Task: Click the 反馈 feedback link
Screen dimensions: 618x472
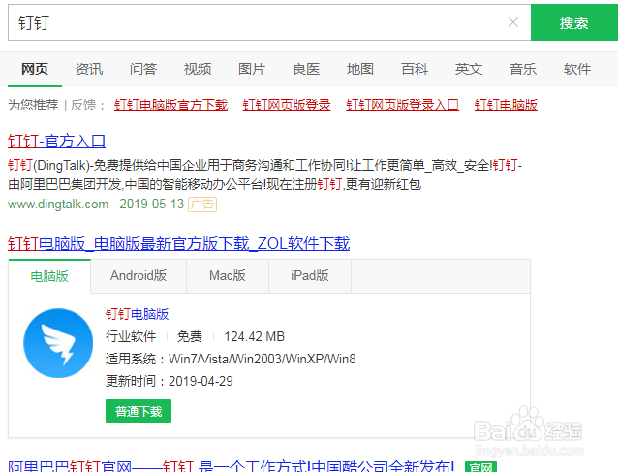Action: pyautogui.click(x=83, y=105)
